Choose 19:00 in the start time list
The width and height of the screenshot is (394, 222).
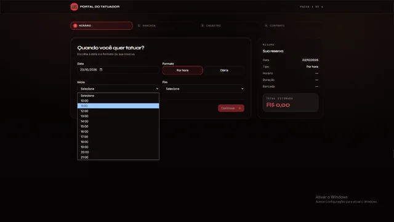[x=118, y=147]
